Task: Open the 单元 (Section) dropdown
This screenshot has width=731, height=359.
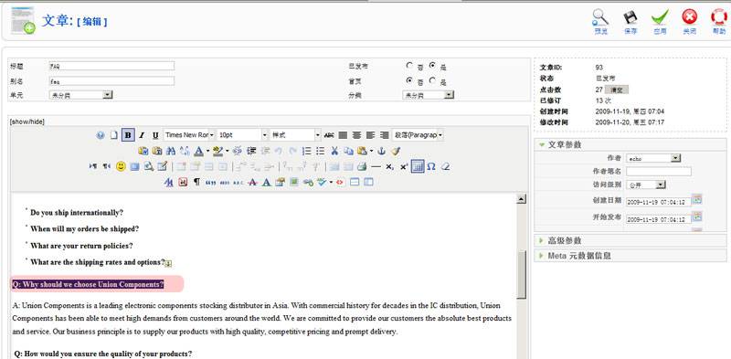Action: pos(80,95)
